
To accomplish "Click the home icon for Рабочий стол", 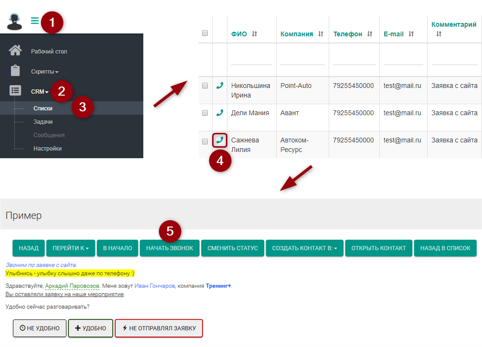I will coord(15,51).
